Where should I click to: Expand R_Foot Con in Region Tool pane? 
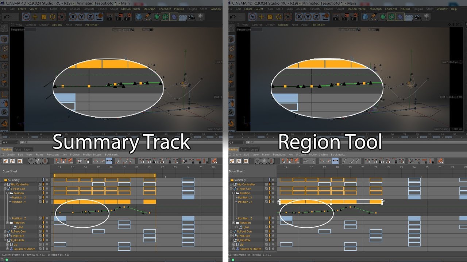tap(231, 231)
